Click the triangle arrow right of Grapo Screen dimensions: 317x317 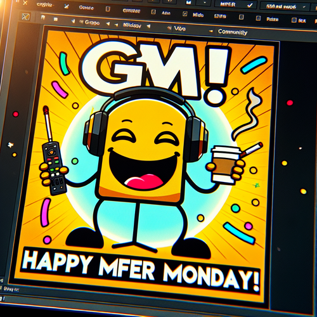pos(108,24)
